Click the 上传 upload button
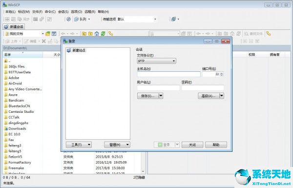 12,41
